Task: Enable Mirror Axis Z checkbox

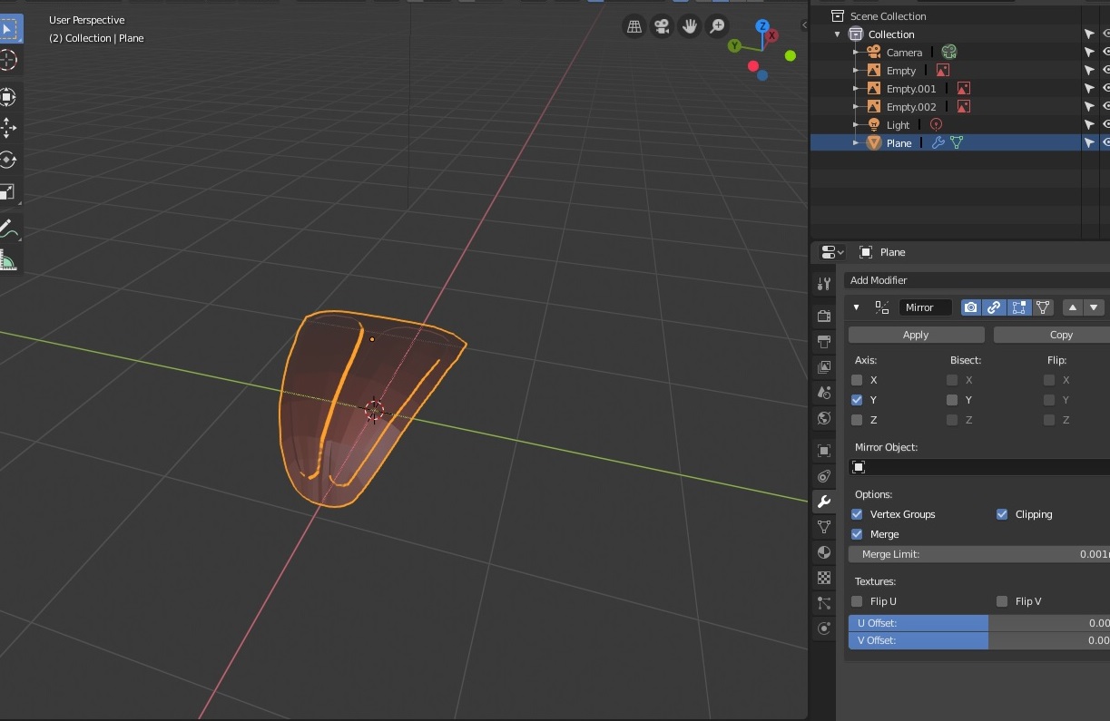Action: 857,420
